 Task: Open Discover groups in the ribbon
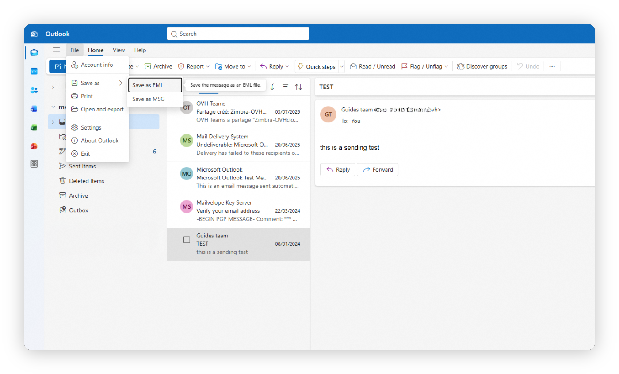click(x=482, y=66)
